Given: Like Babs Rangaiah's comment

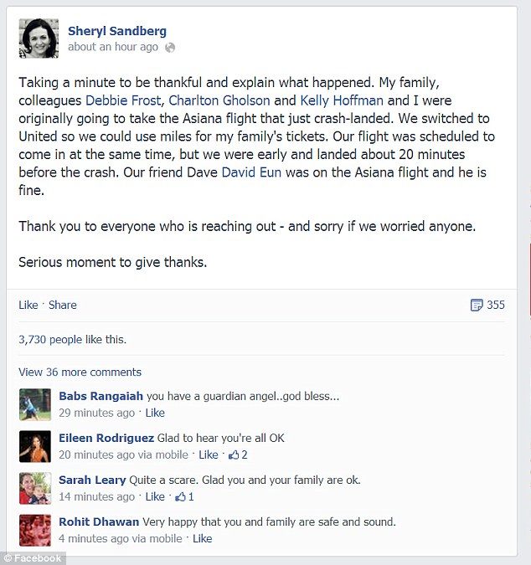Looking at the screenshot, I should point(155,413).
